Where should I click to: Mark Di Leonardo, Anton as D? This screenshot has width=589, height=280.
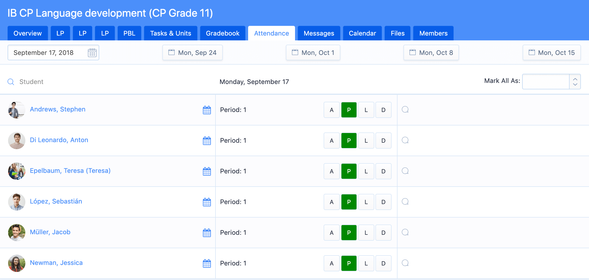(383, 141)
